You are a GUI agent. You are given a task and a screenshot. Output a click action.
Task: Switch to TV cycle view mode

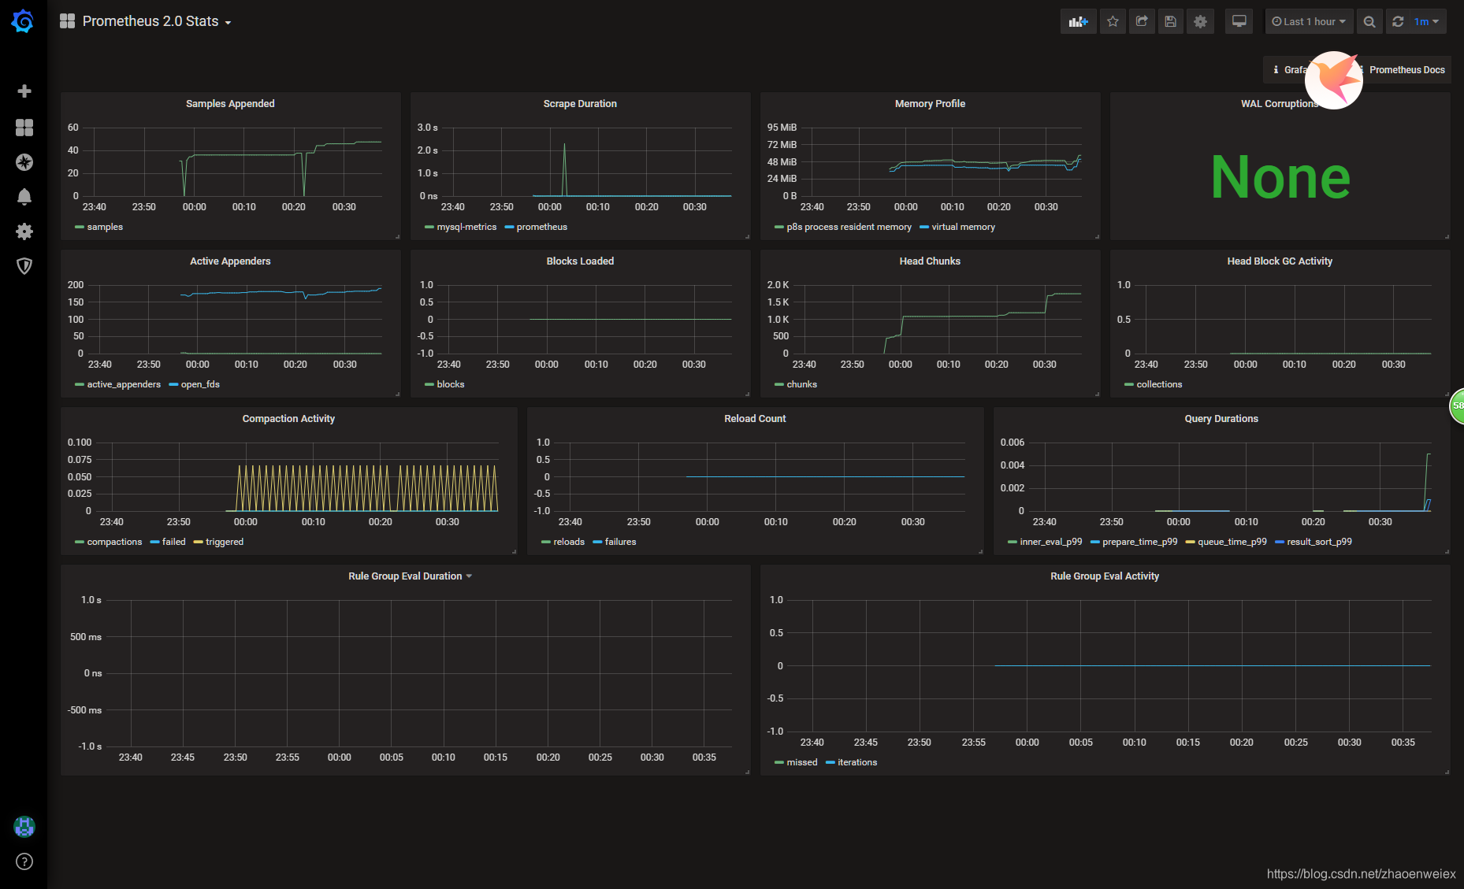(1239, 21)
